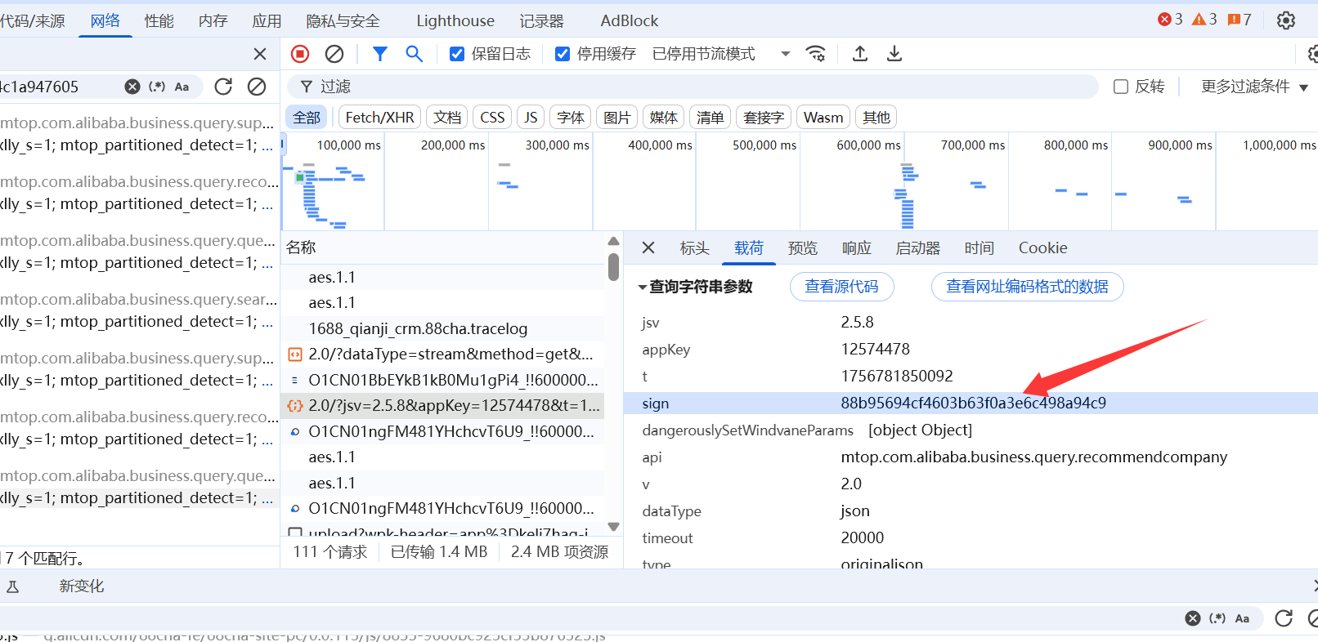Click the 600,000 ms timeline marker
Image resolution: width=1318 pixels, height=642 pixels.
coord(868,145)
